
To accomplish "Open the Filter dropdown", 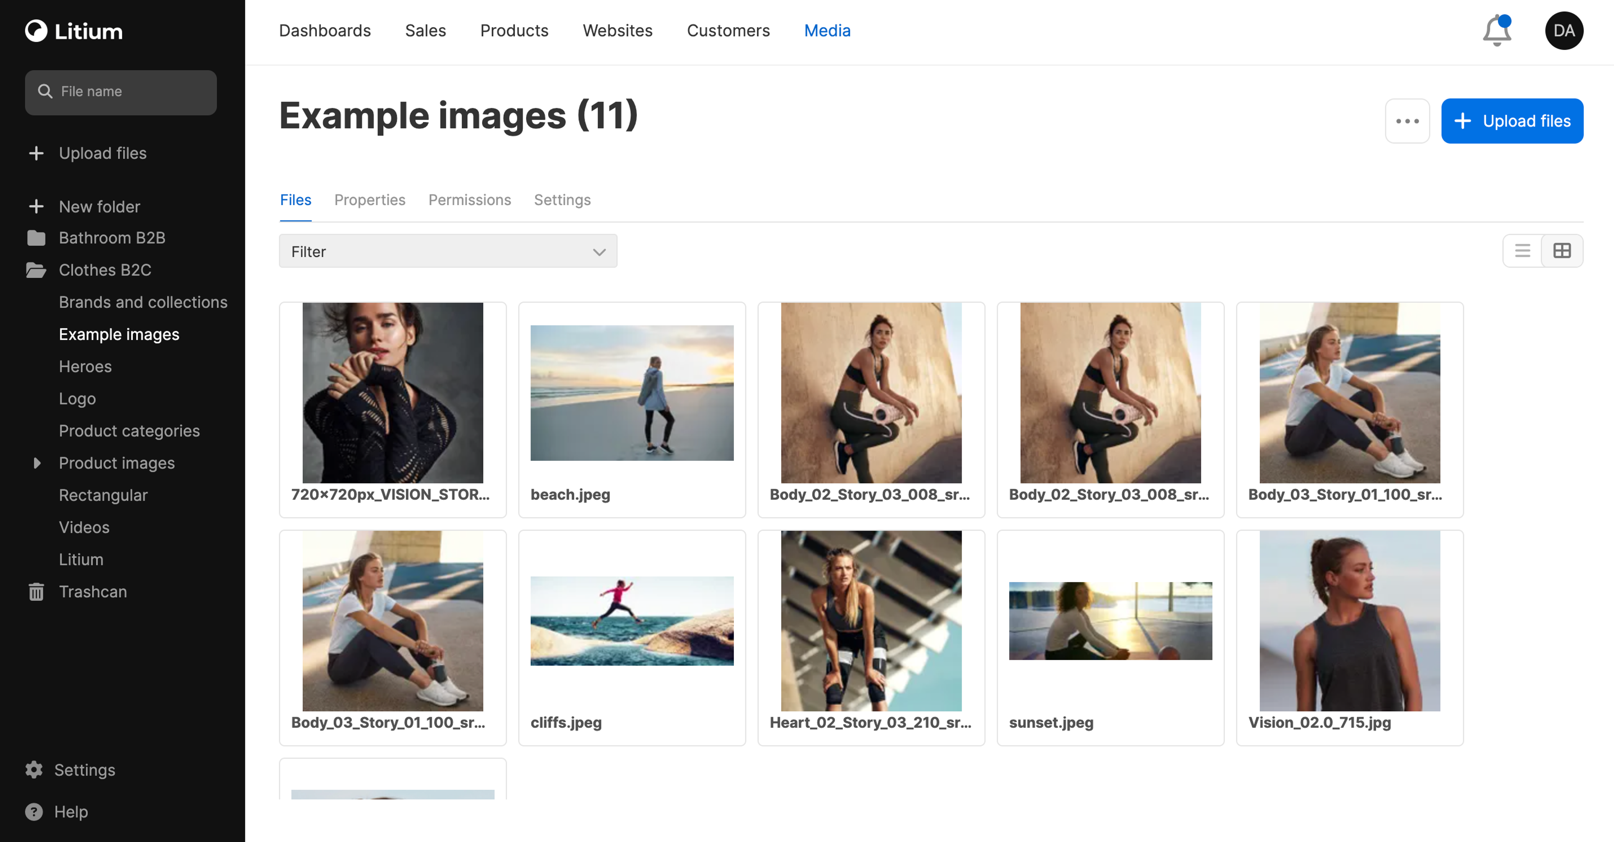I will pos(448,251).
